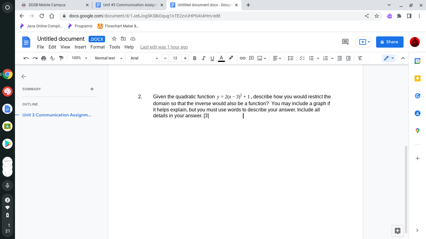Clear formatting of the text

pyautogui.click(x=360, y=58)
